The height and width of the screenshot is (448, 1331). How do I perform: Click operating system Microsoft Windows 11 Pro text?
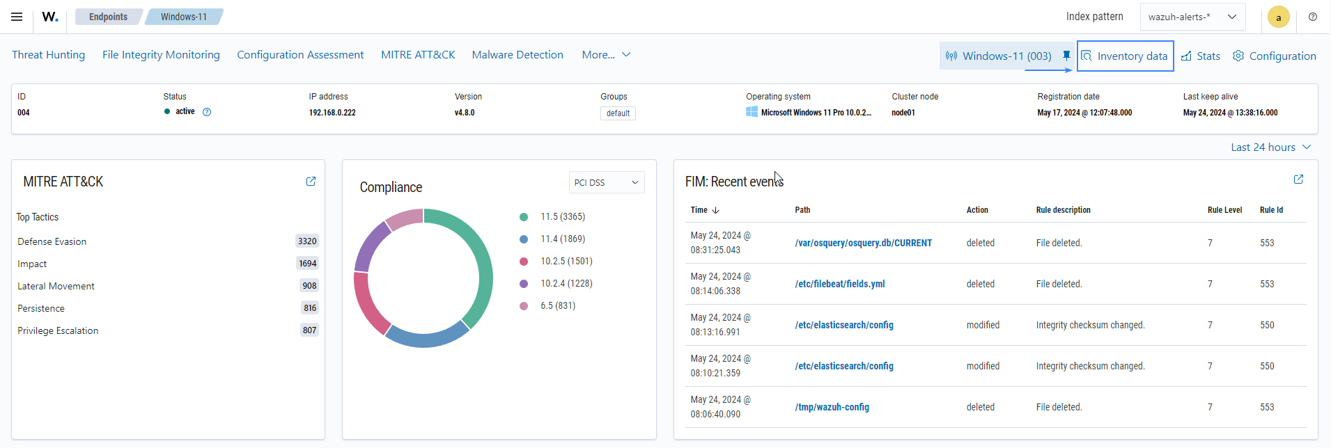816,113
